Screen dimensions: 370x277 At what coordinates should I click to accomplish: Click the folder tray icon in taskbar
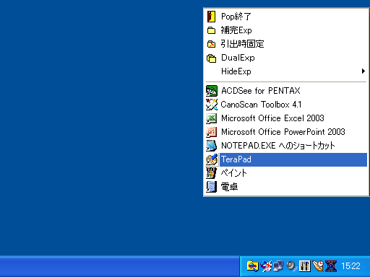[x=252, y=266]
